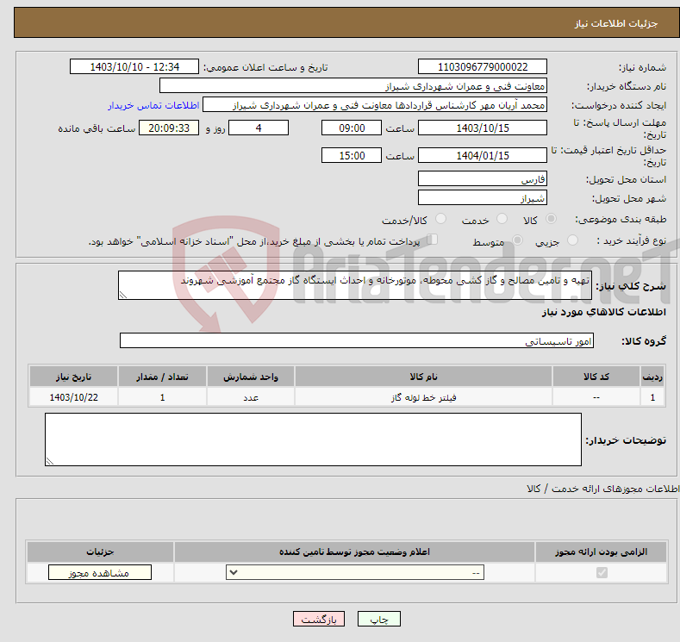Click the تعداد / مقدار column header
The height and width of the screenshot is (642, 680).
(x=162, y=377)
